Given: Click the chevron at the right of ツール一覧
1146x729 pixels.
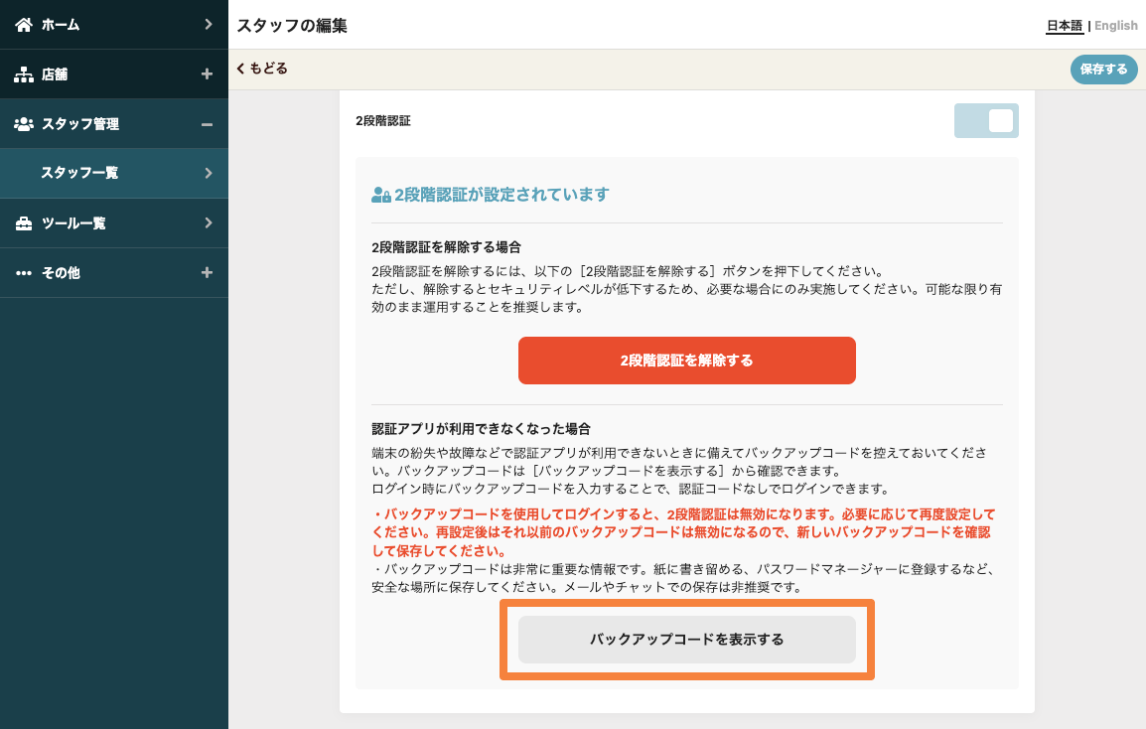Looking at the screenshot, I should (x=208, y=223).
